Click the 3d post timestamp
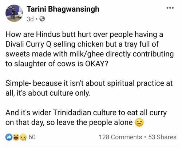This screenshot has width=182, height=147. coord(30,19)
